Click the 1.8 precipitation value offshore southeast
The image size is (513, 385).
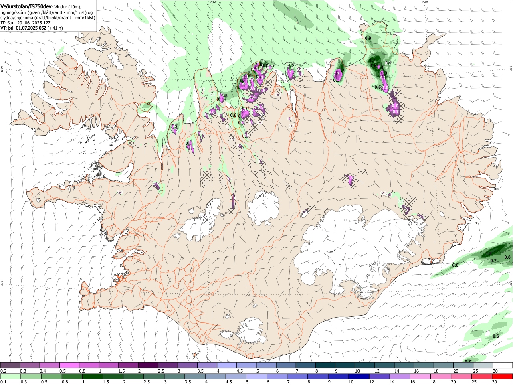point(489,254)
